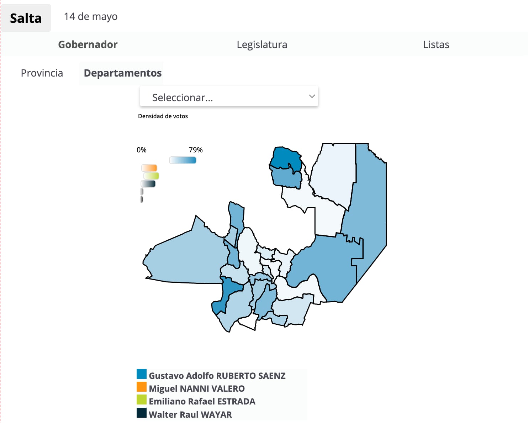Click the Salta province button
Image resolution: width=528 pixels, height=423 pixels.
coord(26,18)
